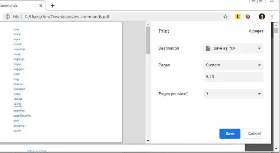Open Chrome three-dot menu
This screenshot has height=153, width=280.
[x=272, y=17]
